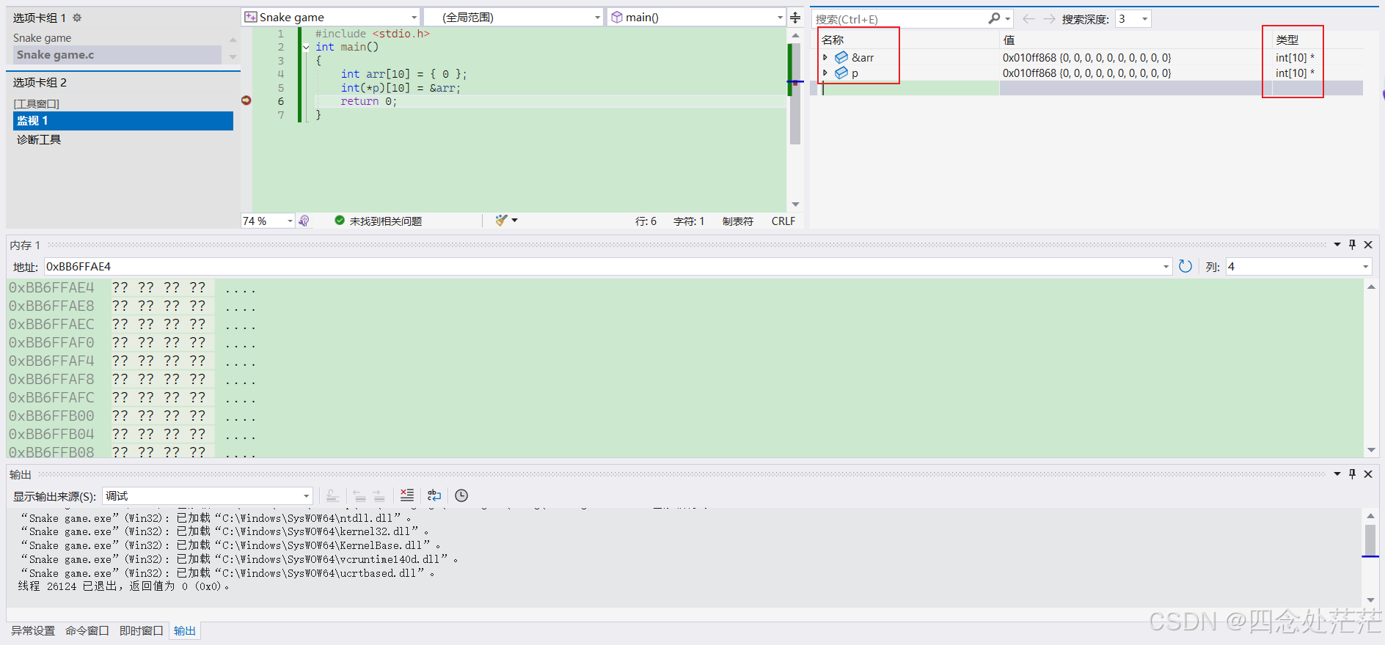The width and height of the screenshot is (1385, 645).
Task: Click the 制表符 indicator in editor status
Action: click(738, 221)
